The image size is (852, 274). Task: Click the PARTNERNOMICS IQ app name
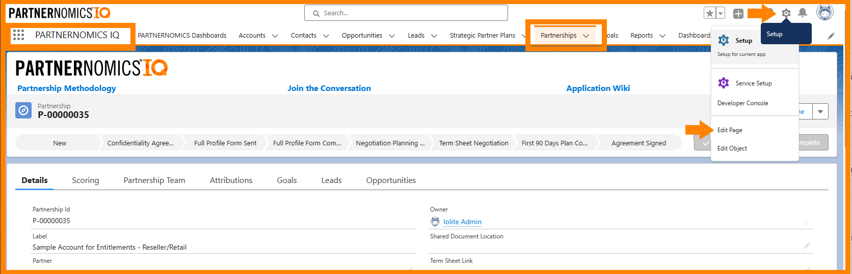click(x=77, y=35)
